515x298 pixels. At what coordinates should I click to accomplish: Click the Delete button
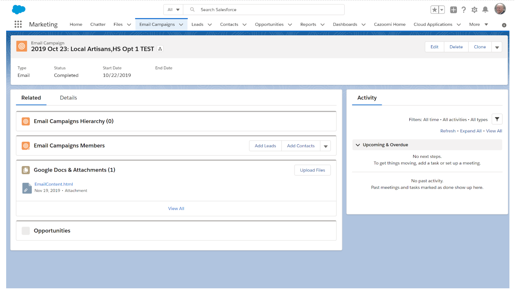click(x=456, y=47)
